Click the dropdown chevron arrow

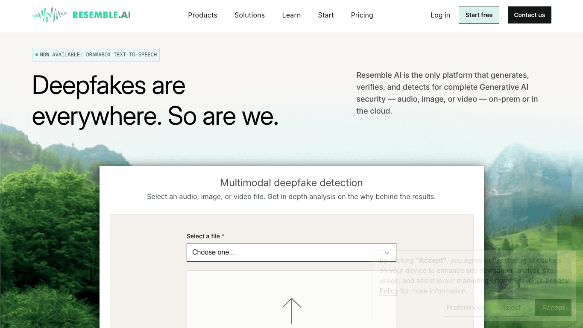[387, 252]
